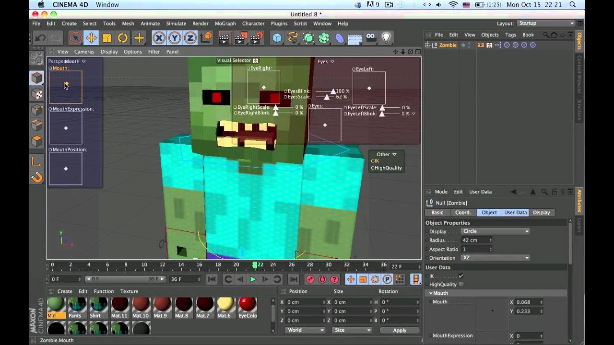Toggle autokeying red circle button
Screen dimensions: 614x345
[322, 279]
